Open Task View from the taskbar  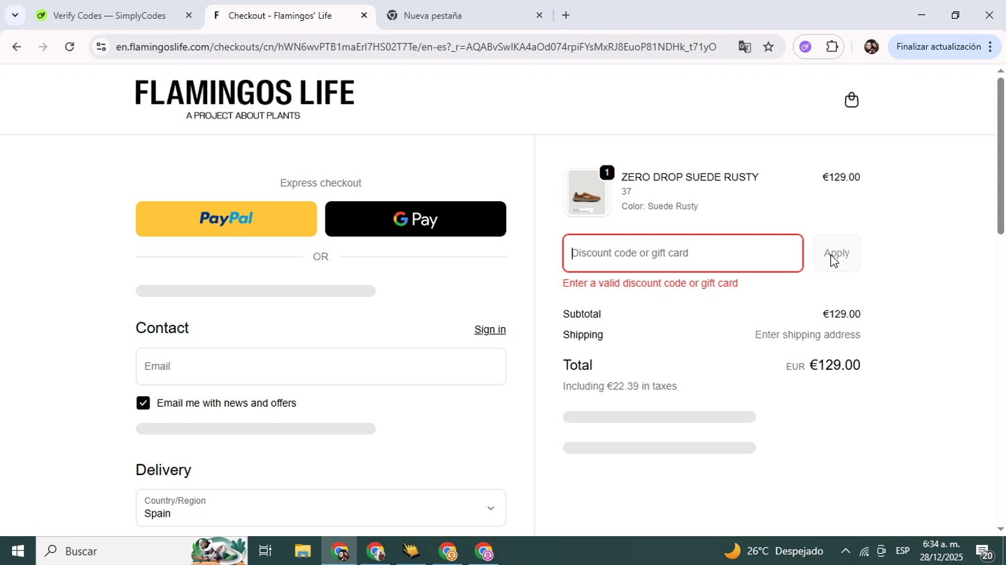tap(266, 551)
